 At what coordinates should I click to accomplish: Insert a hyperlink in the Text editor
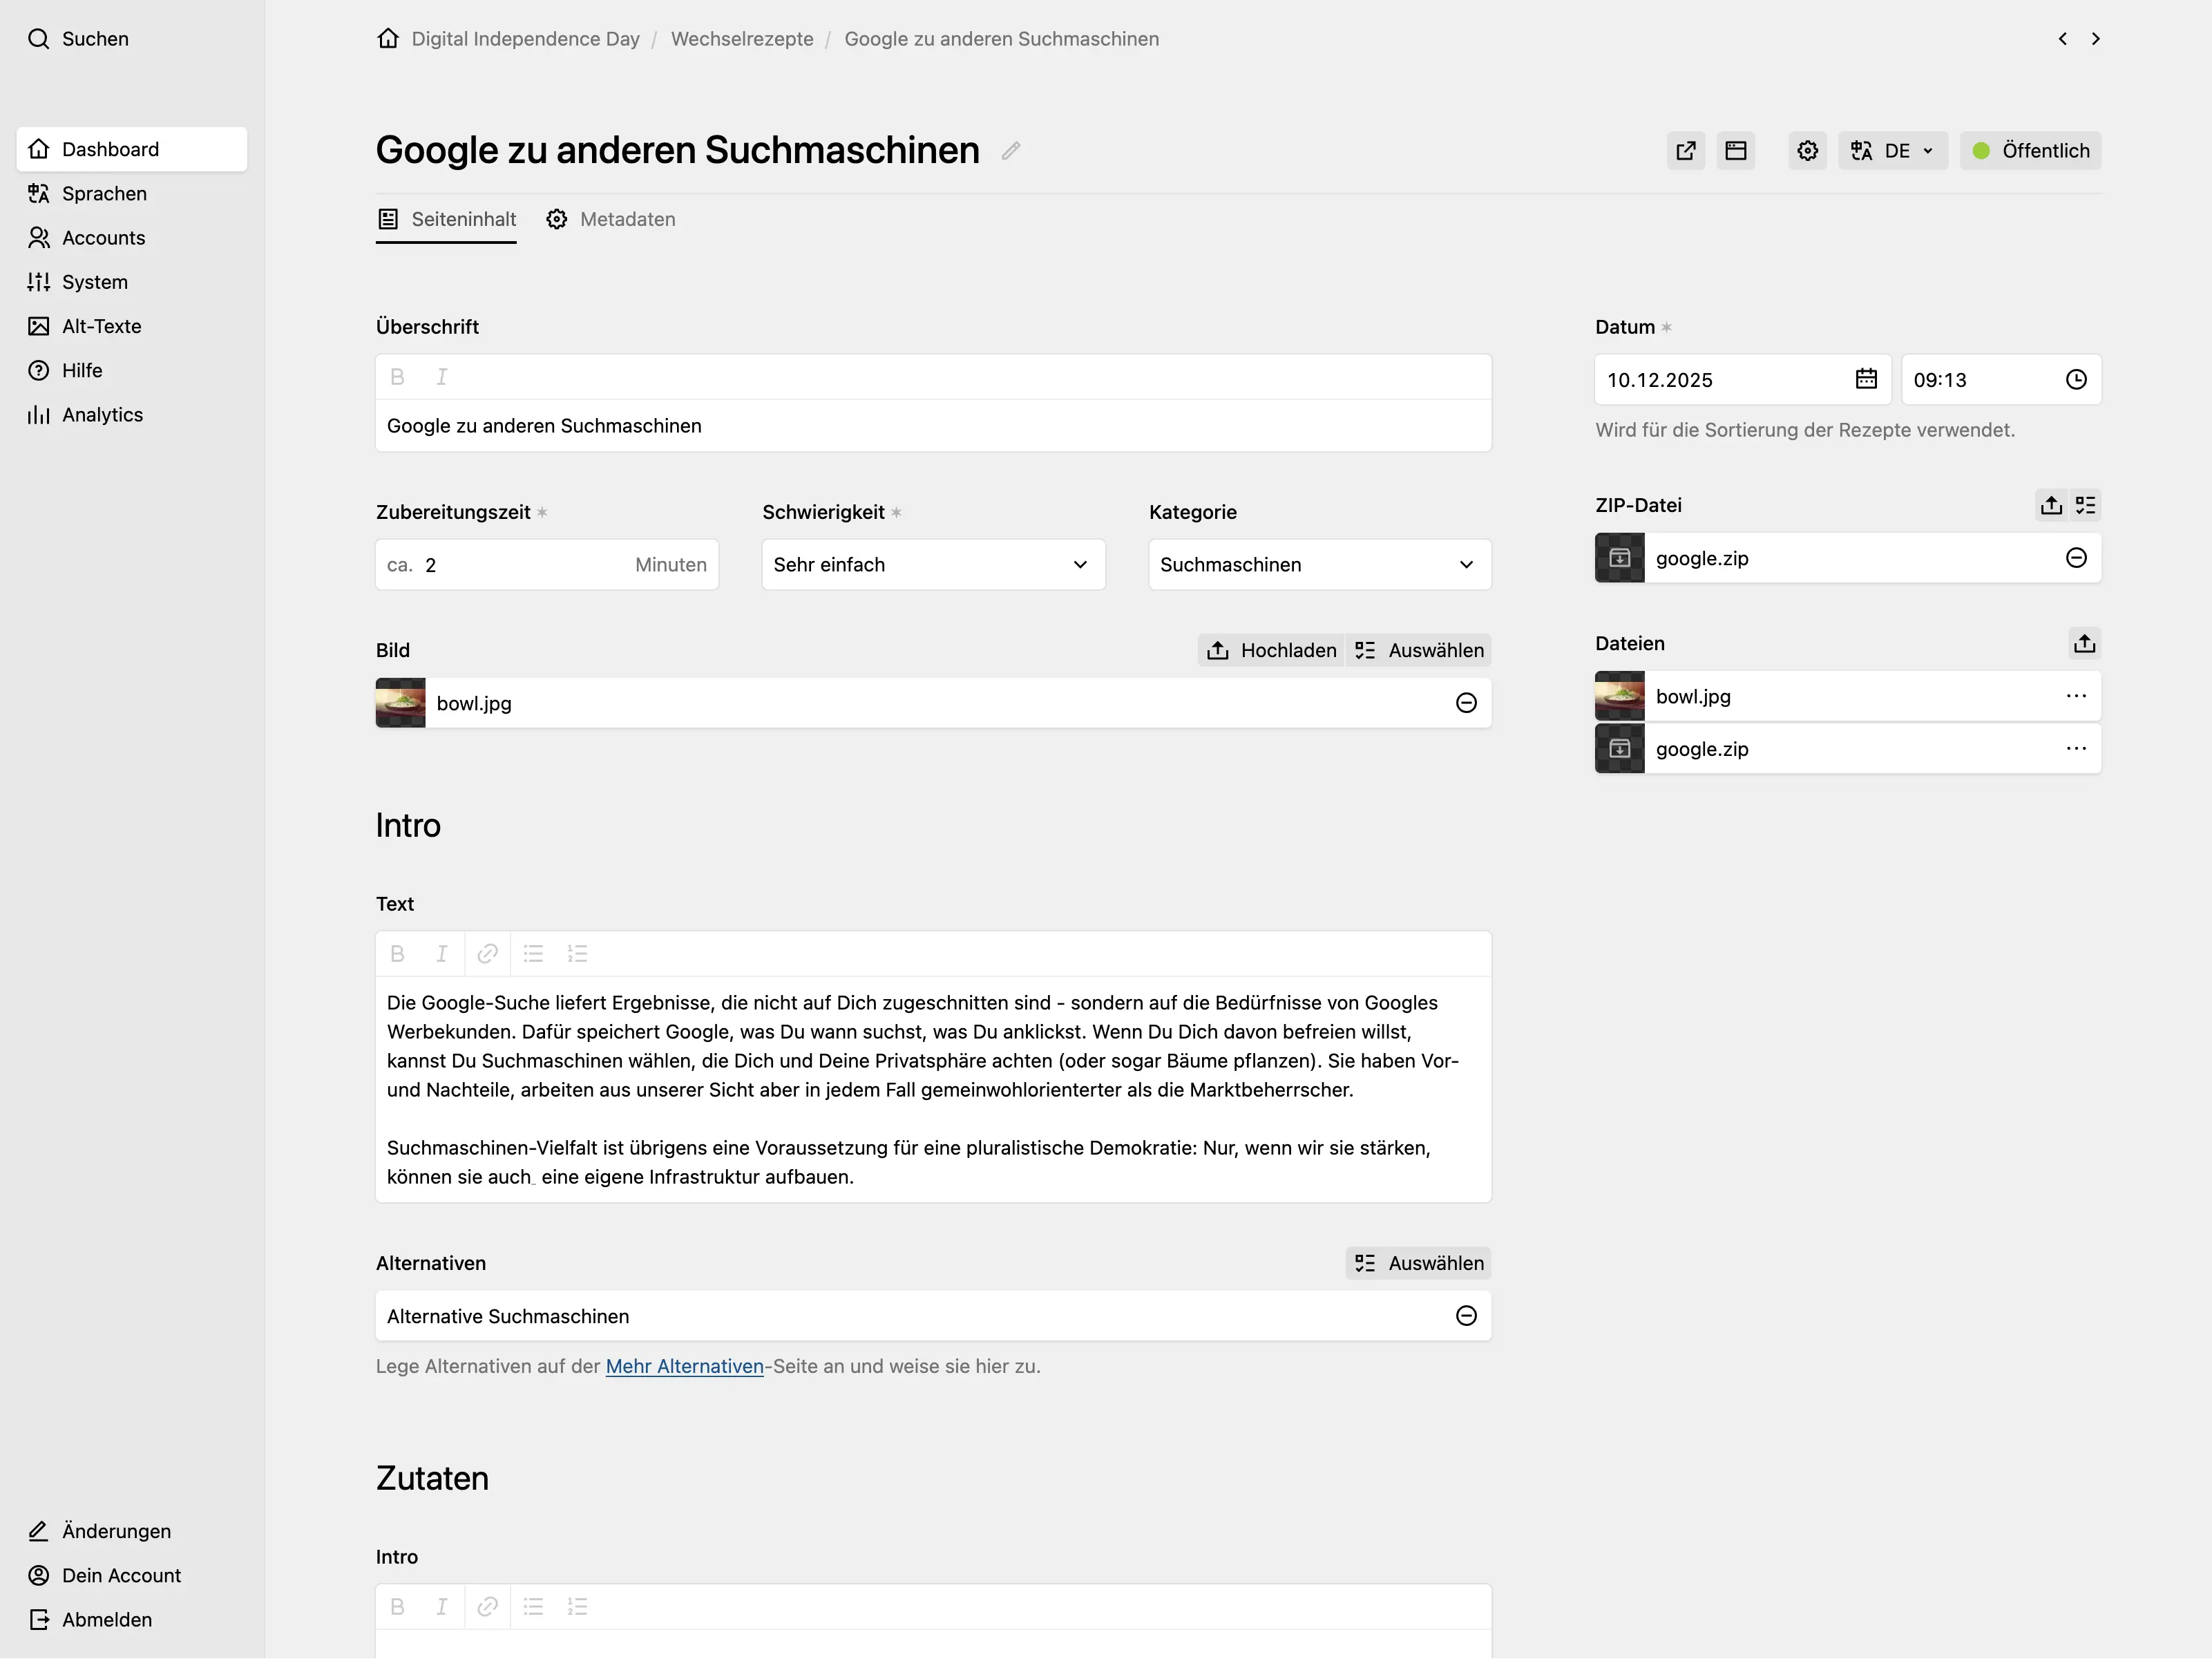(x=488, y=953)
